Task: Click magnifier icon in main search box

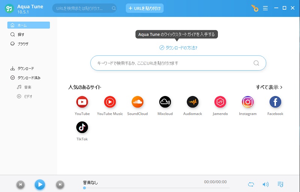Action: [x=256, y=63]
